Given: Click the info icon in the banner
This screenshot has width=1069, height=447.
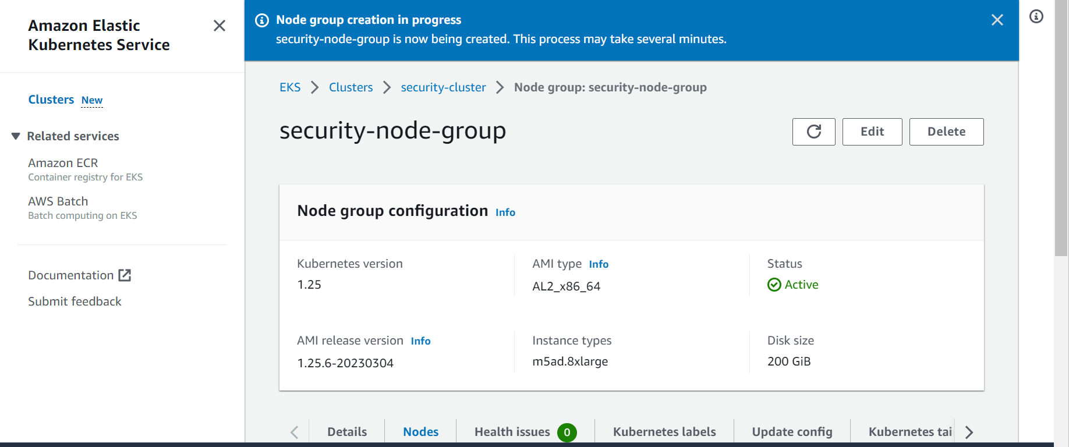Looking at the screenshot, I should [262, 20].
